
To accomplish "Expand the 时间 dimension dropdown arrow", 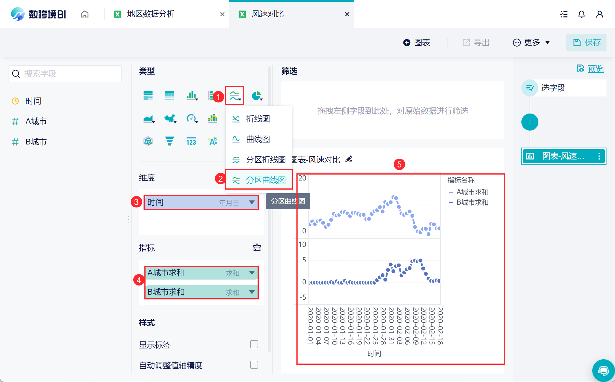I will coord(252,202).
